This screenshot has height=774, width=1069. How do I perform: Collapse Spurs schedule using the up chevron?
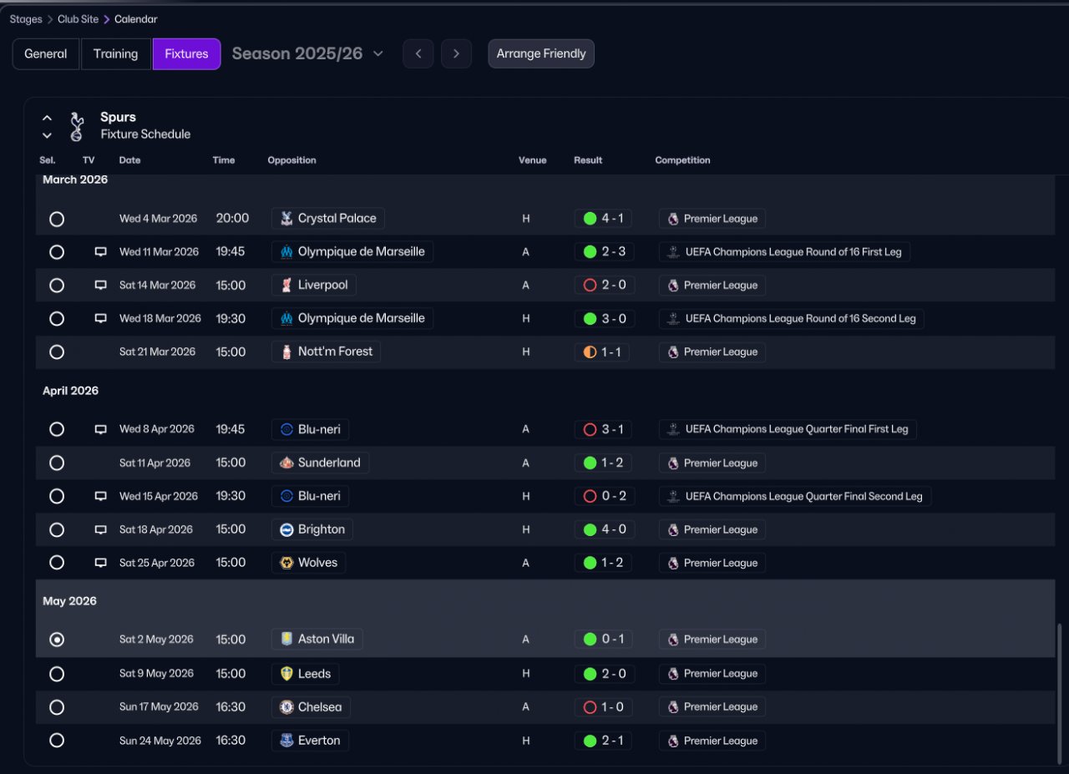tap(47, 118)
